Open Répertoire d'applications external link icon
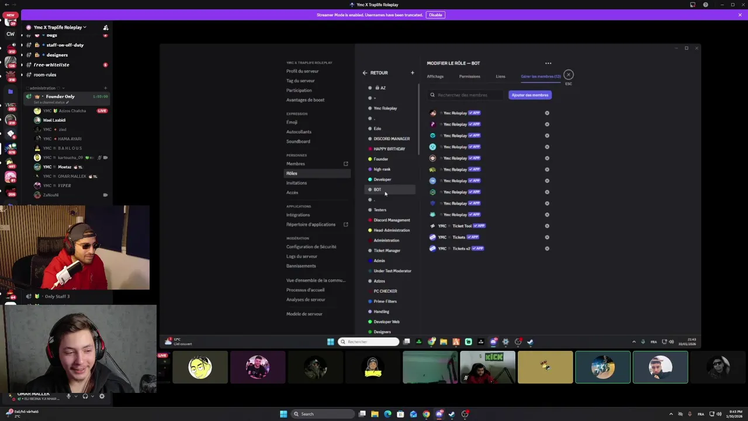 (x=345, y=225)
